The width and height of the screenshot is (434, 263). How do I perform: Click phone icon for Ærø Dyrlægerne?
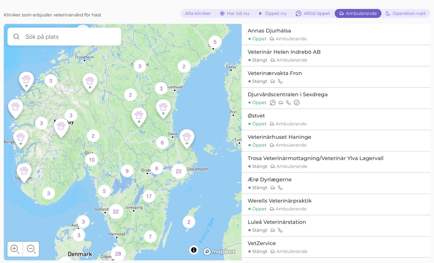[x=280, y=188]
